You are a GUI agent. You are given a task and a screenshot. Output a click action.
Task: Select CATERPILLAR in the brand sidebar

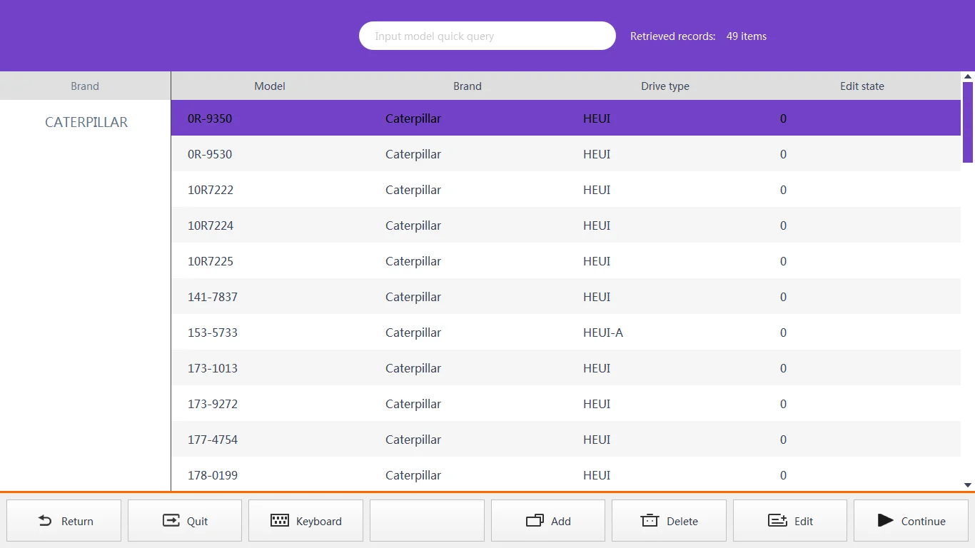[x=86, y=122]
